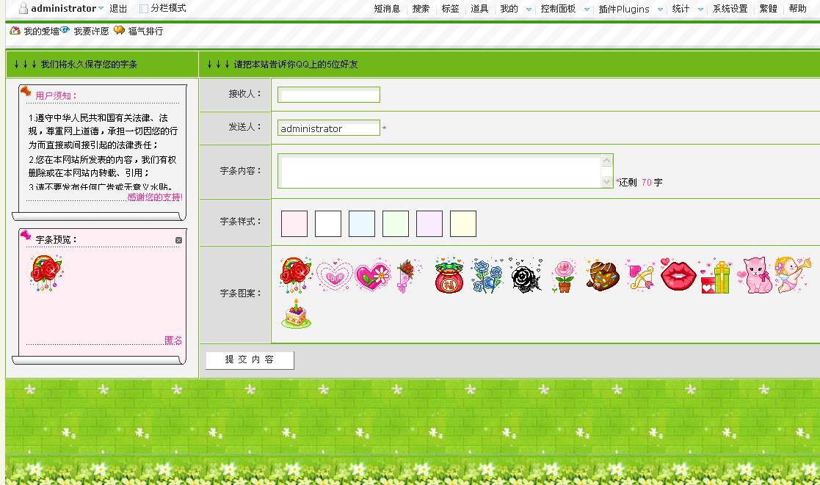Select the rainbow red roses pattern
This screenshot has height=485, width=820.
click(x=296, y=275)
